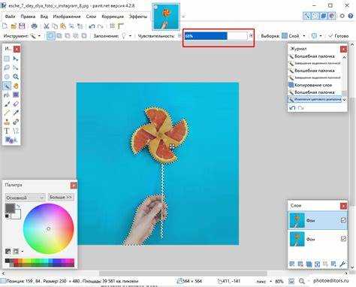Viewport: 356px width, 287px height.
Task: Open the Изображение menu
Action: click(x=67, y=17)
